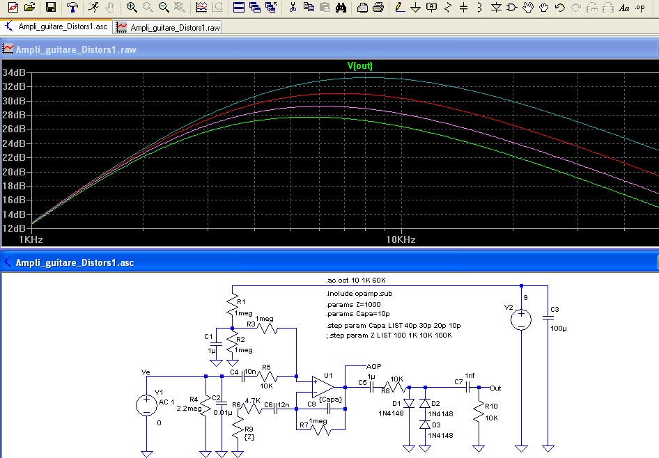Image resolution: width=659 pixels, height=458 pixels.
Task: Select the Draw Wire pencil tool
Action: pos(399,8)
